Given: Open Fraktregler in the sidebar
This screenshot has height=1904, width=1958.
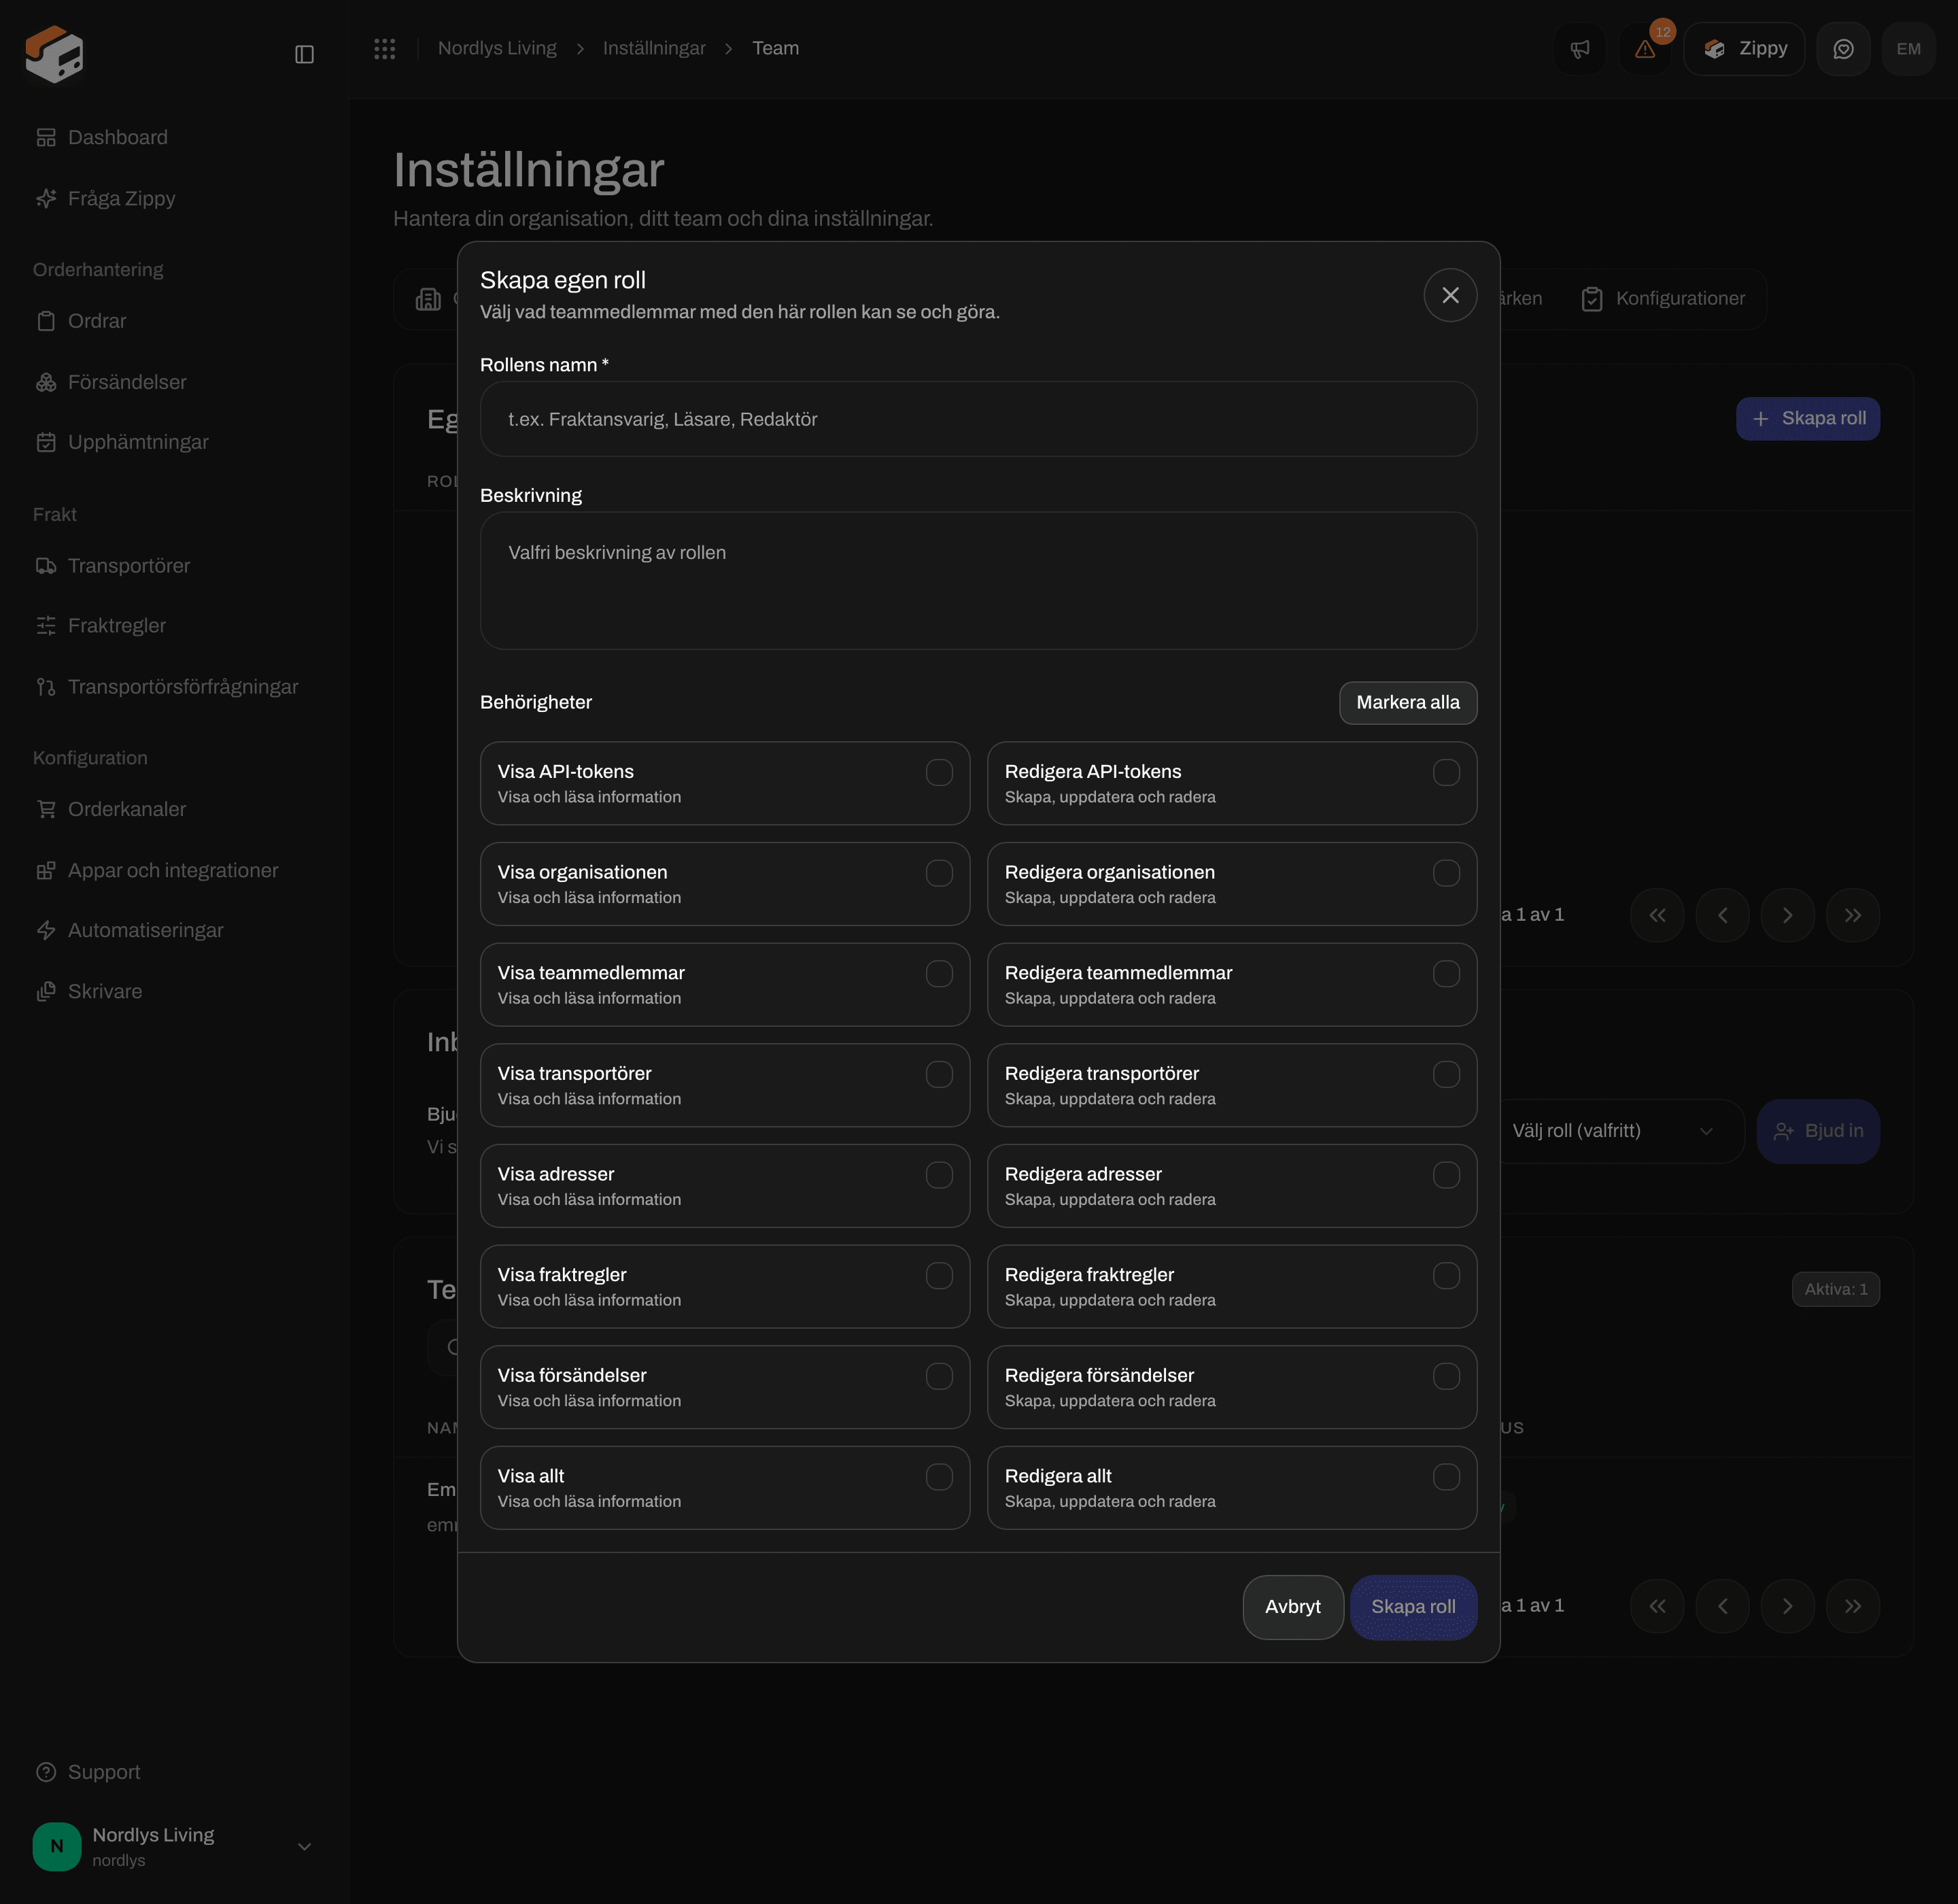Looking at the screenshot, I should pyautogui.click(x=116, y=626).
